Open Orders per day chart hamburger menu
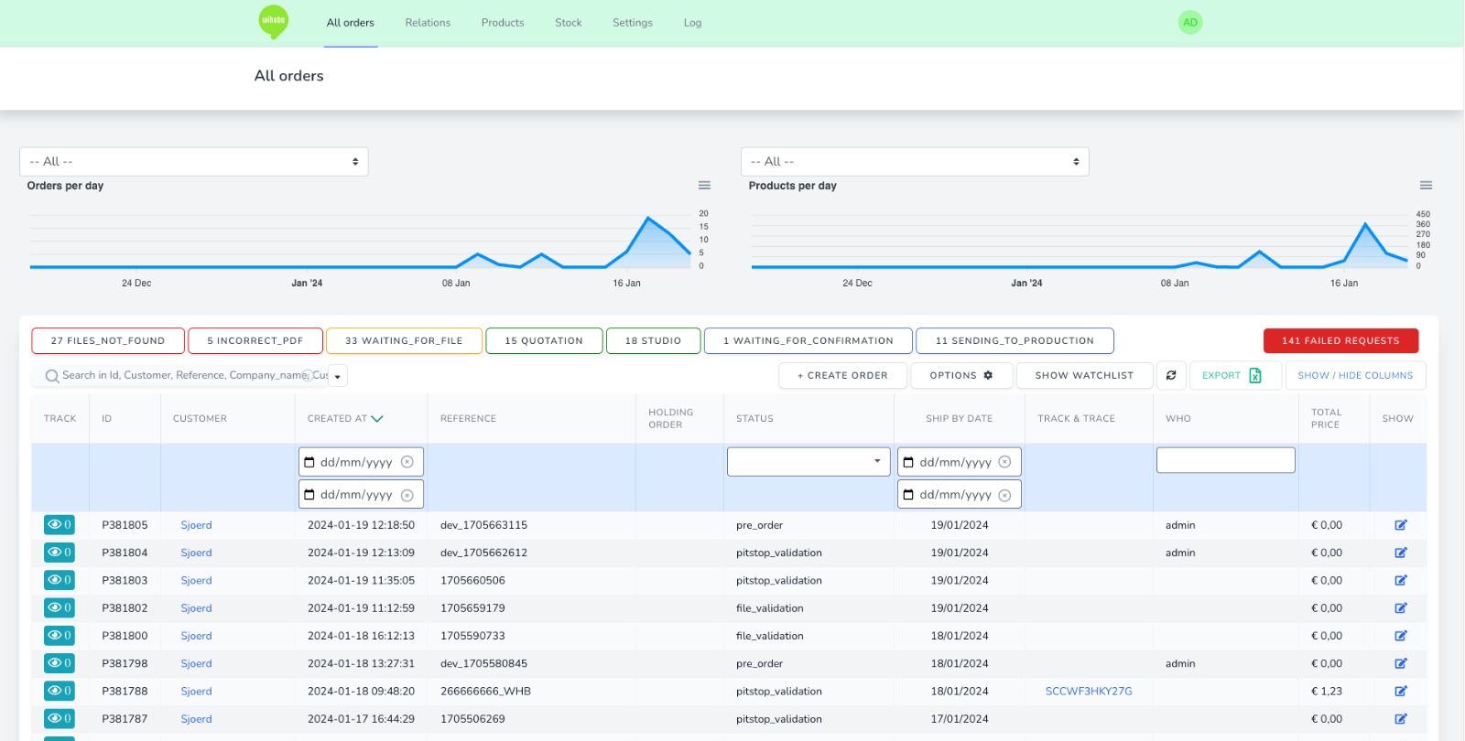The height and width of the screenshot is (741, 1465). click(x=704, y=186)
